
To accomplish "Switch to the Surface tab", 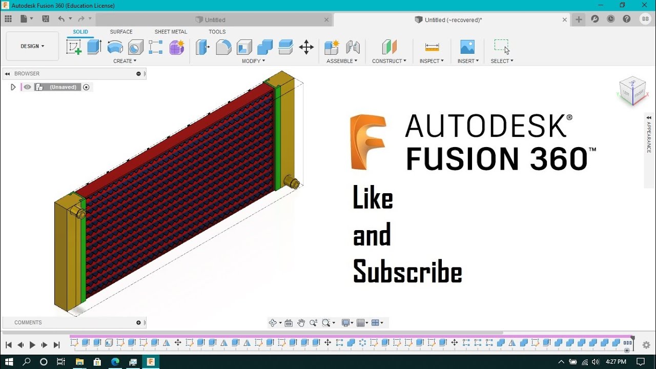I will point(121,32).
